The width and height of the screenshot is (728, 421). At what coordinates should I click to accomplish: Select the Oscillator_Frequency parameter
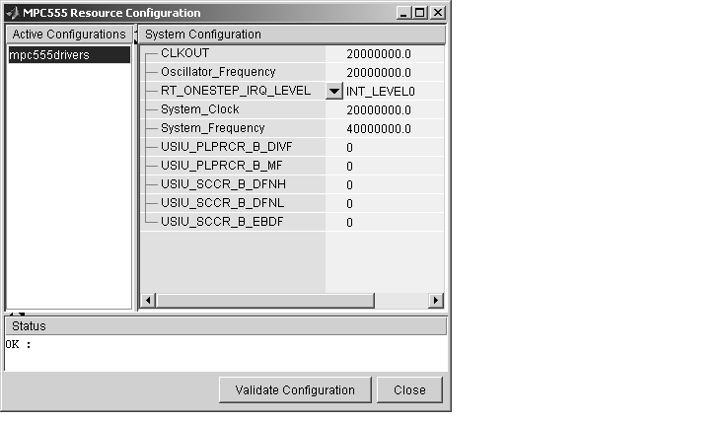click(x=218, y=72)
